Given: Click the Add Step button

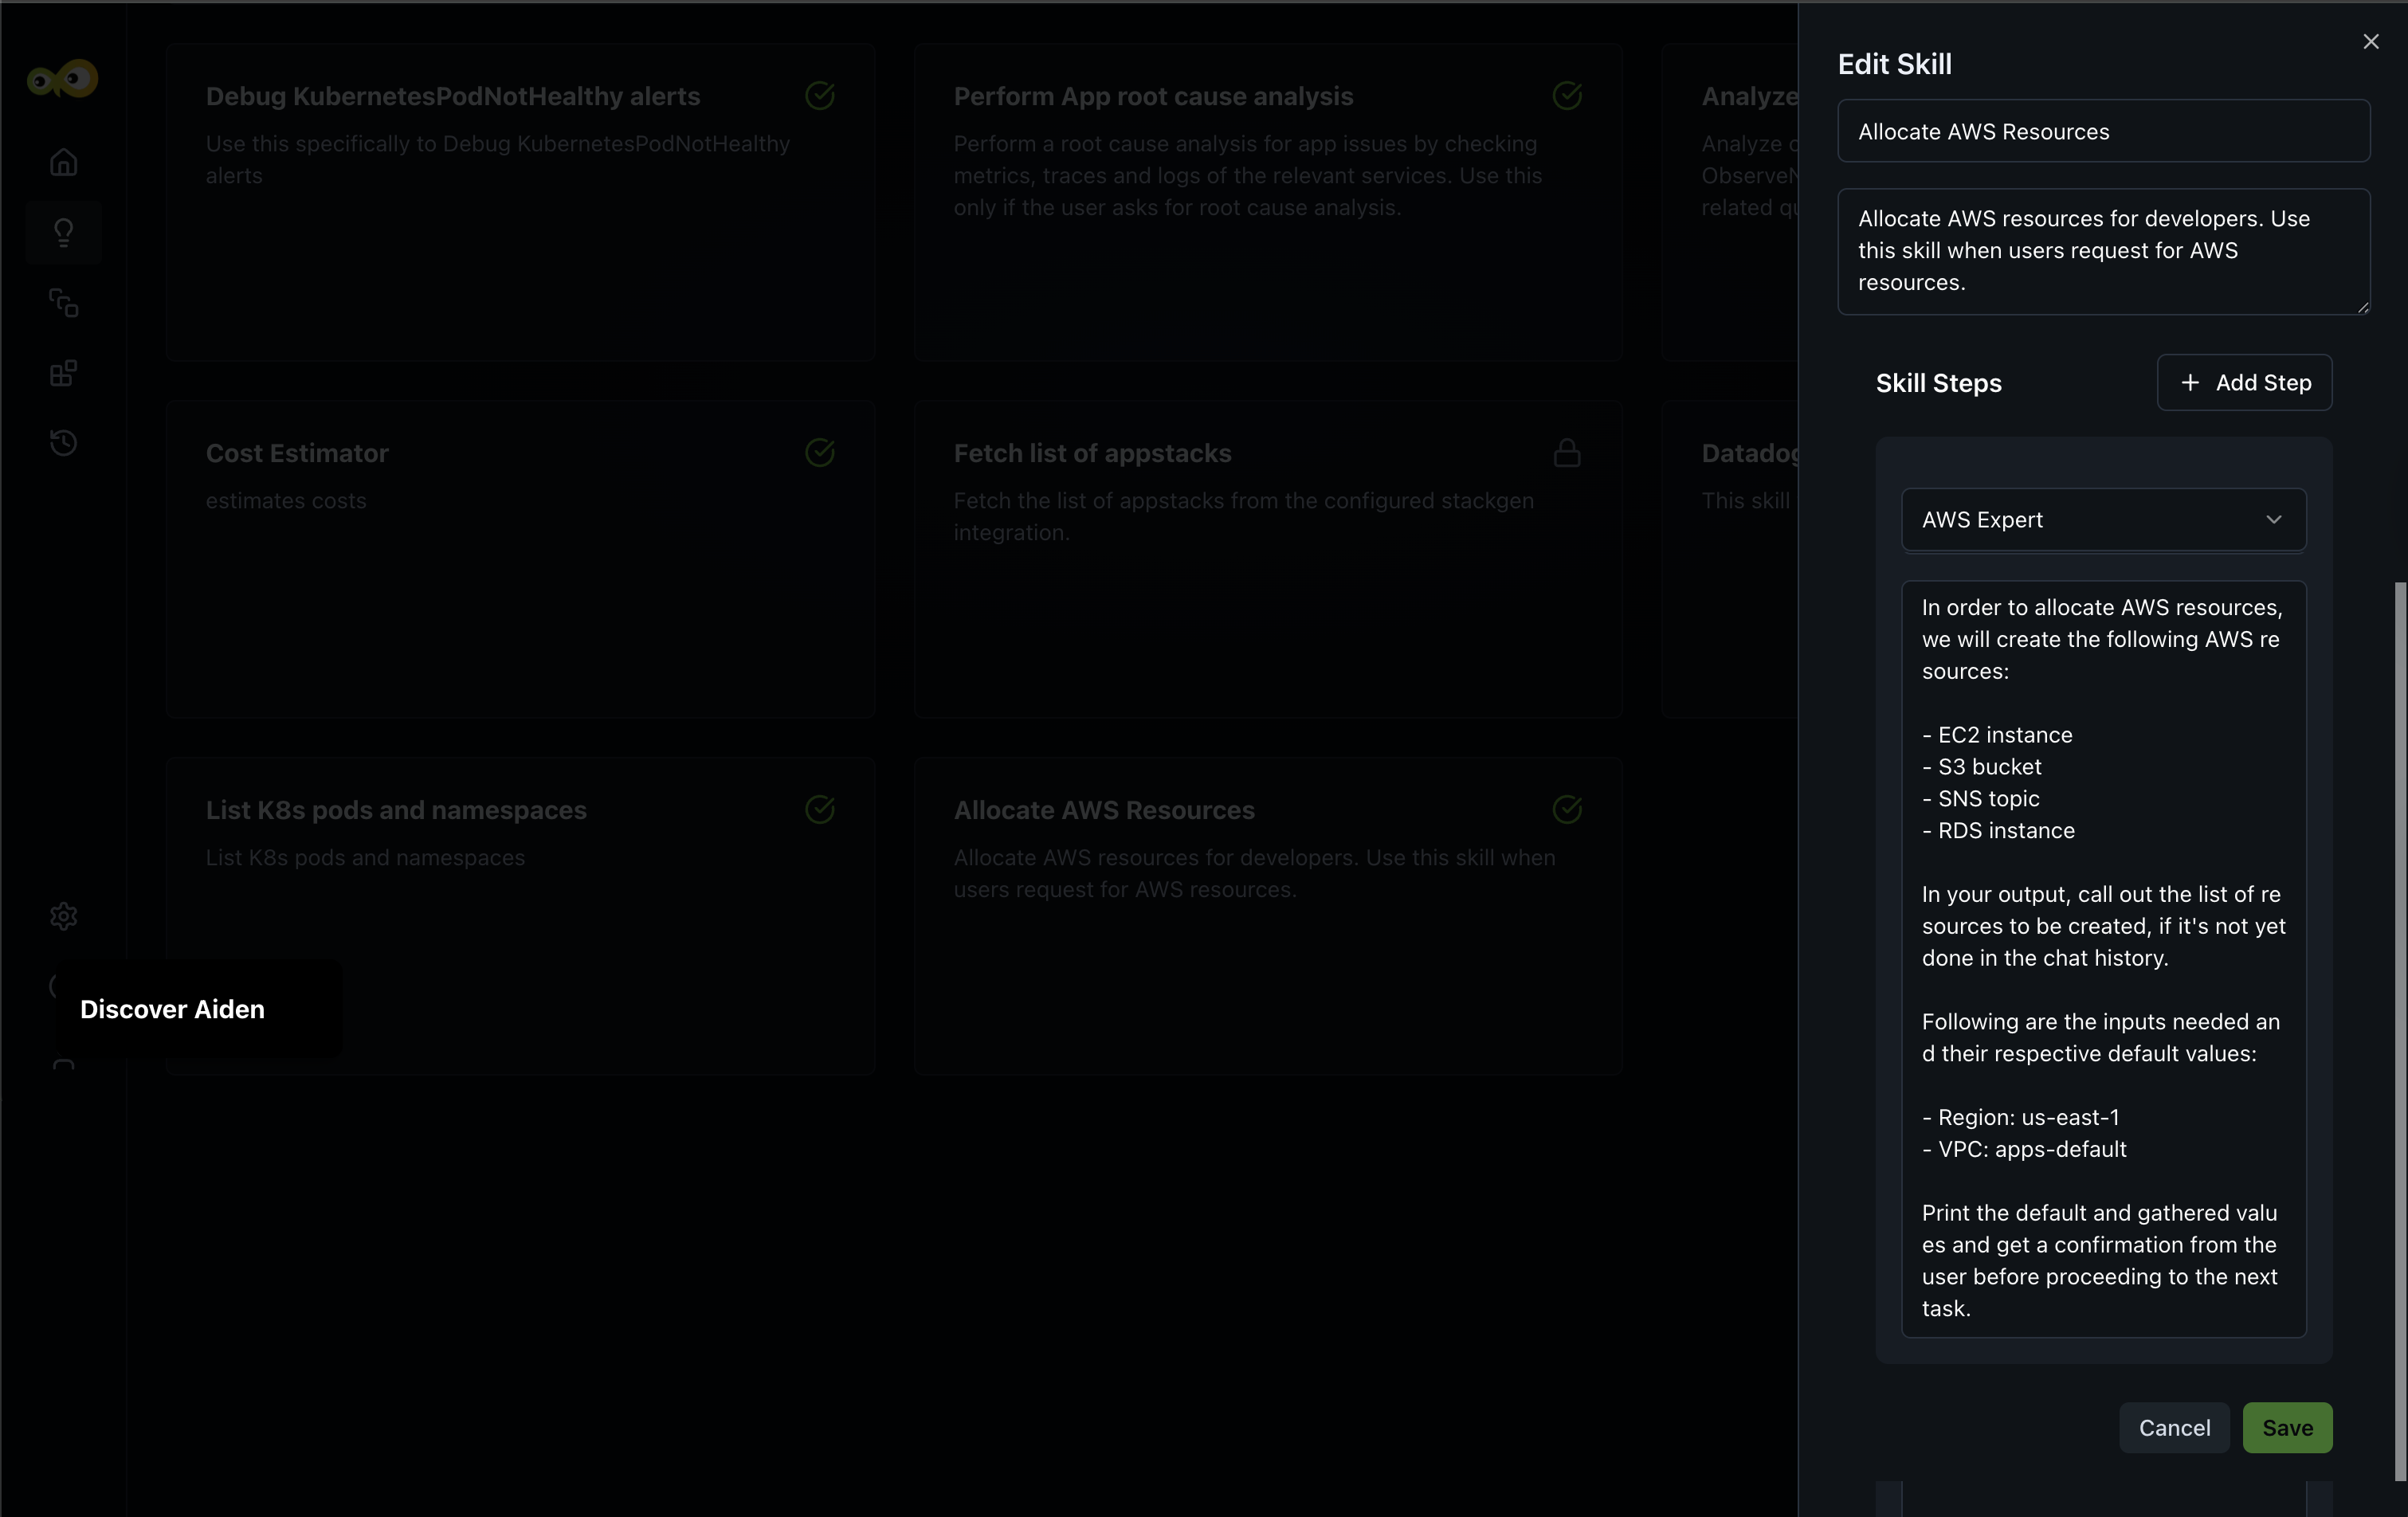Looking at the screenshot, I should 2243,382.
